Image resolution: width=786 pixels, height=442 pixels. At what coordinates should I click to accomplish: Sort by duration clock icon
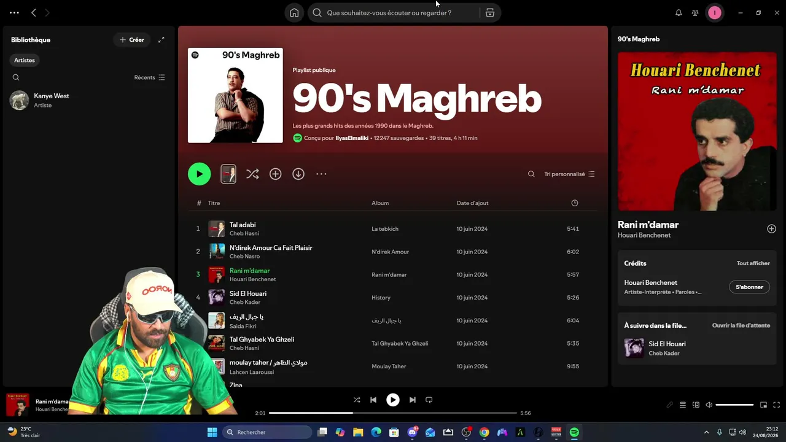tap(575, 203)
